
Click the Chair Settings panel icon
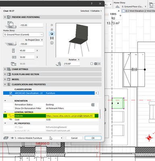[9, 69]
